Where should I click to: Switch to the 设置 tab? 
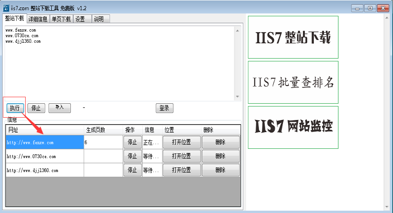82,19
